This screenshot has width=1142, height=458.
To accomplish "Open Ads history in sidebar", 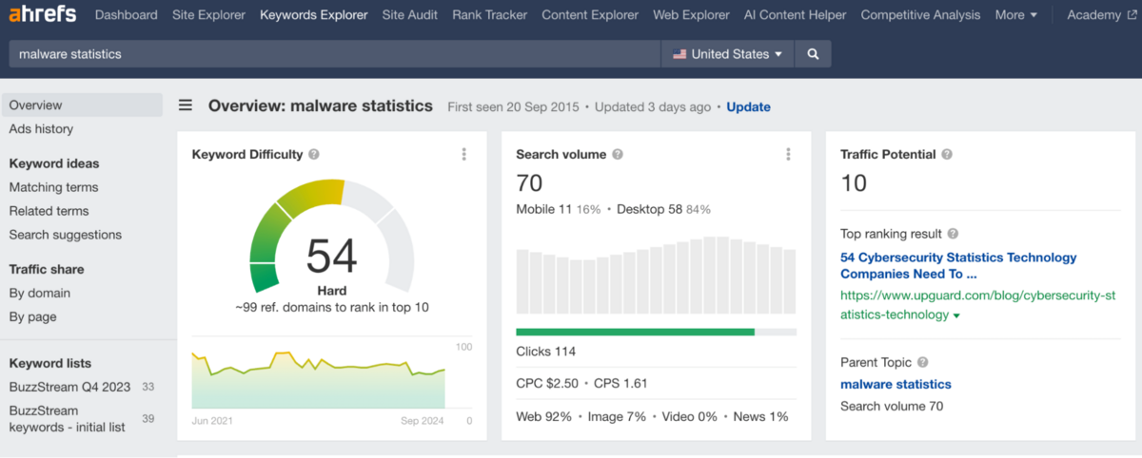I will [41, 129].
